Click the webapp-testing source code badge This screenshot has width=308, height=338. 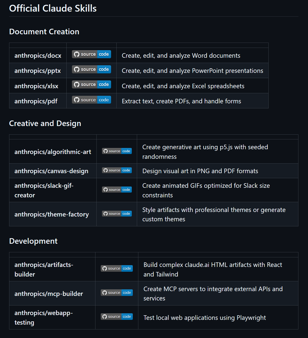[x=117, y=317]
